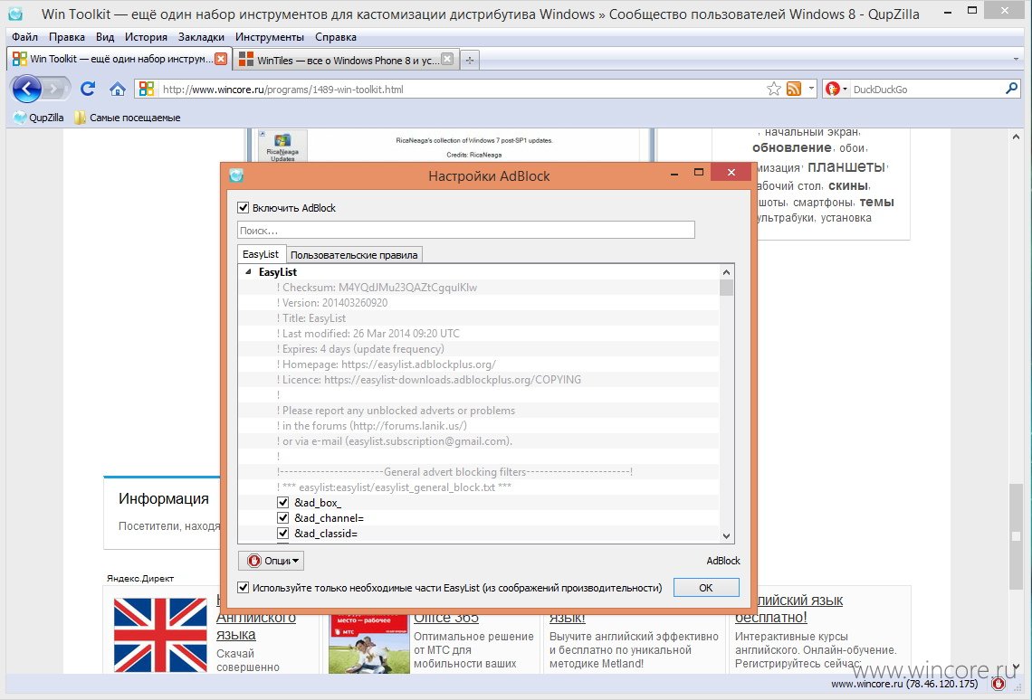Close the Настройки AdBlock dialog
The height and width of the screenshot is (700, 1032).
click(731, 172)
